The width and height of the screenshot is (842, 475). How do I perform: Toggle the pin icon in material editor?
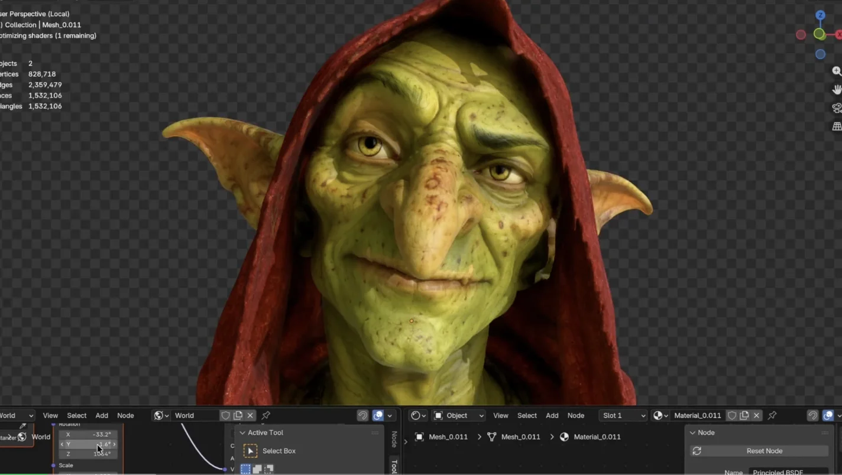coord(772,415)
